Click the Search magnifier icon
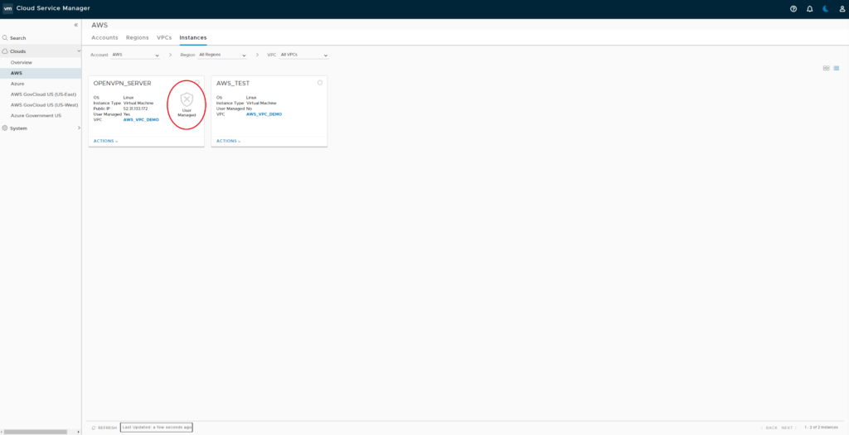 click(x=5, y=38)
